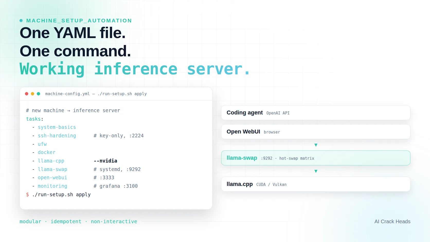Click the MACHINE_SETUP_AUTOMATION label
Screen dimensions: 430x242
pyautogui.click(x=79, y=21)
